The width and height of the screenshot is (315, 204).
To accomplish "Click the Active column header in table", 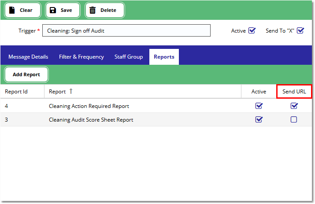I will coord(259,92).
